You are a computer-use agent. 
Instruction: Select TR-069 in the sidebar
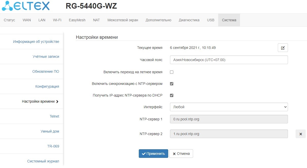coord(53,146)
